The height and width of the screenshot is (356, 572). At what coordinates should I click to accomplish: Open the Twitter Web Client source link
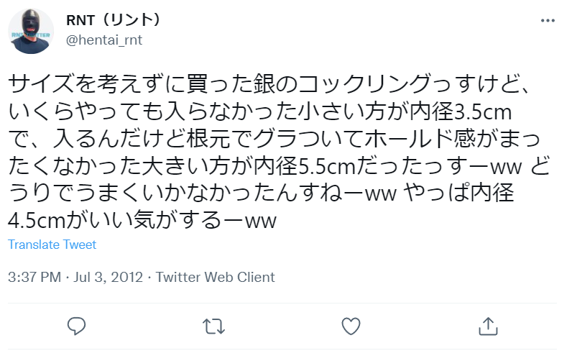pyautogui.click(x=216, y=277)
